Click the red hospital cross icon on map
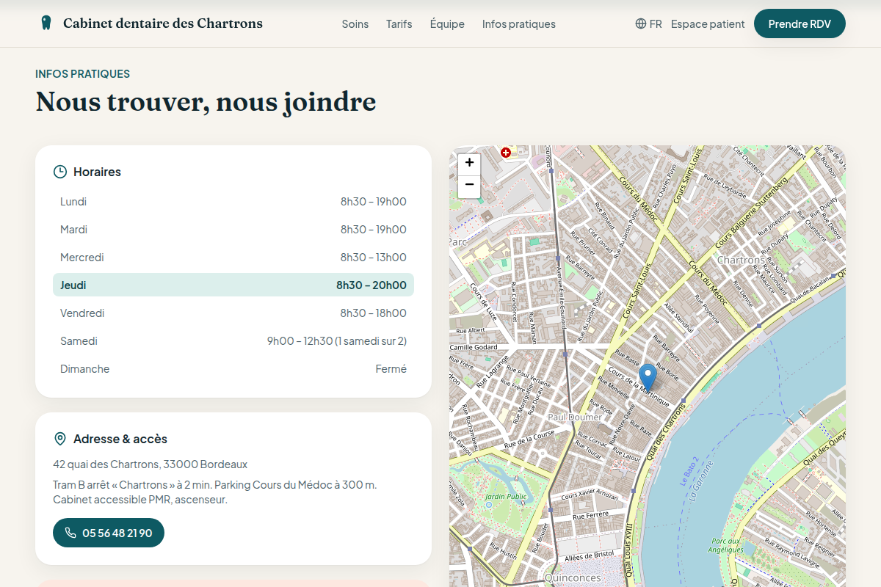Image resolution: width=881 pixels, height=587 pixels. 506,153
